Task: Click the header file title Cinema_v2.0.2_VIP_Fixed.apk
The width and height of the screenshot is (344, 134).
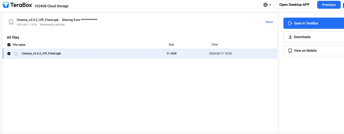Action: (x=38, y=20)
